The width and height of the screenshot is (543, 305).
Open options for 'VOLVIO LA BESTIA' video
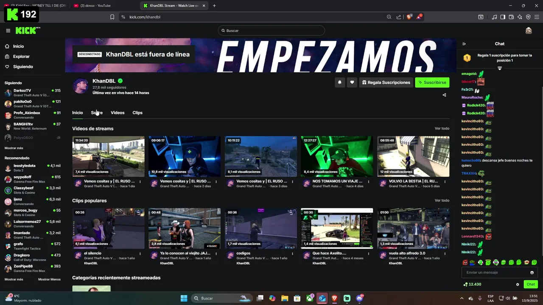click(445, 182)
